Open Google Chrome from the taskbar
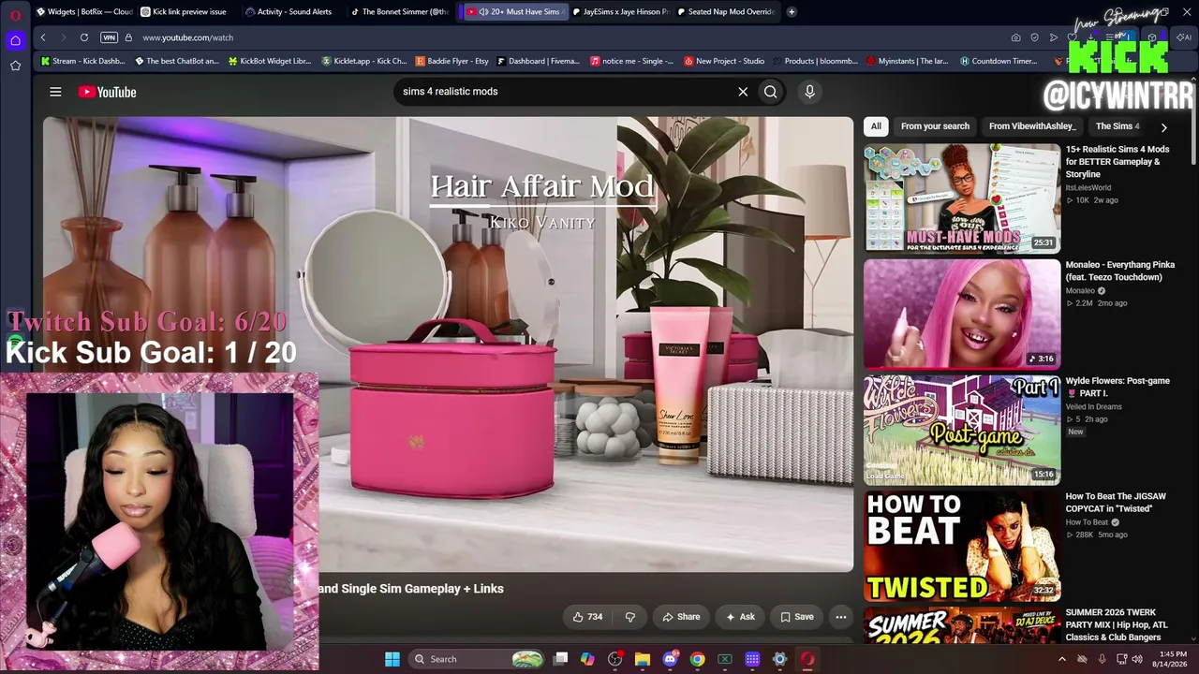This screenshot has width=1199, height=674. pos(697,659)
